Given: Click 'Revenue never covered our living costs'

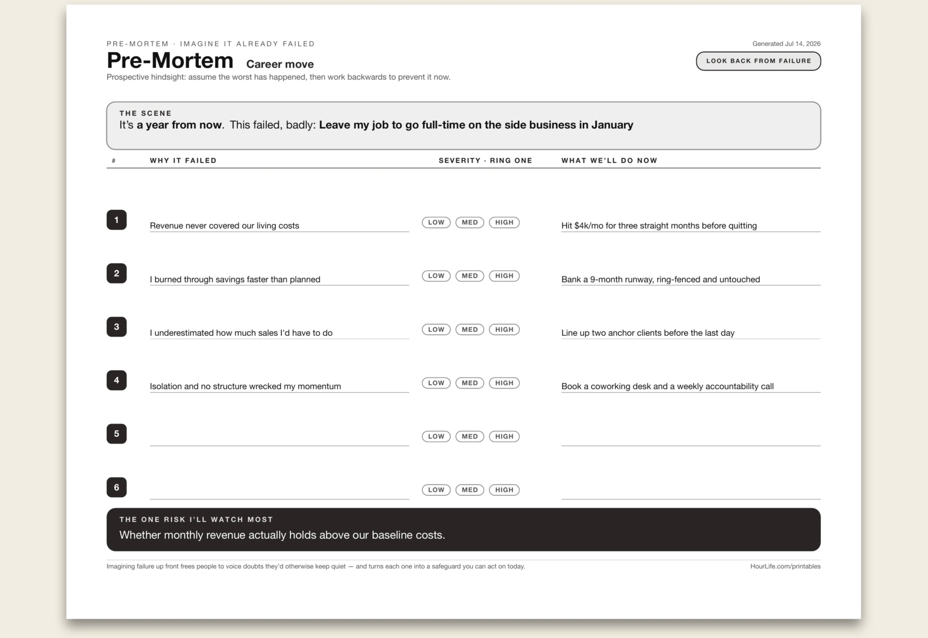Looking at the screenshot, I should (224, 226).
